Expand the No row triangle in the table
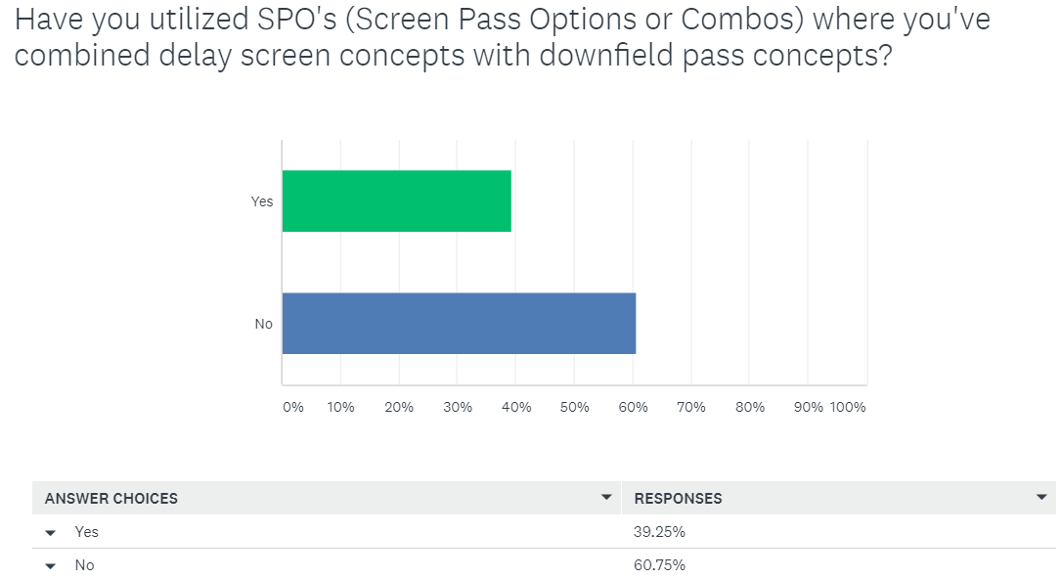Viewport: 1062px width, 579px height. pos(51,565)
